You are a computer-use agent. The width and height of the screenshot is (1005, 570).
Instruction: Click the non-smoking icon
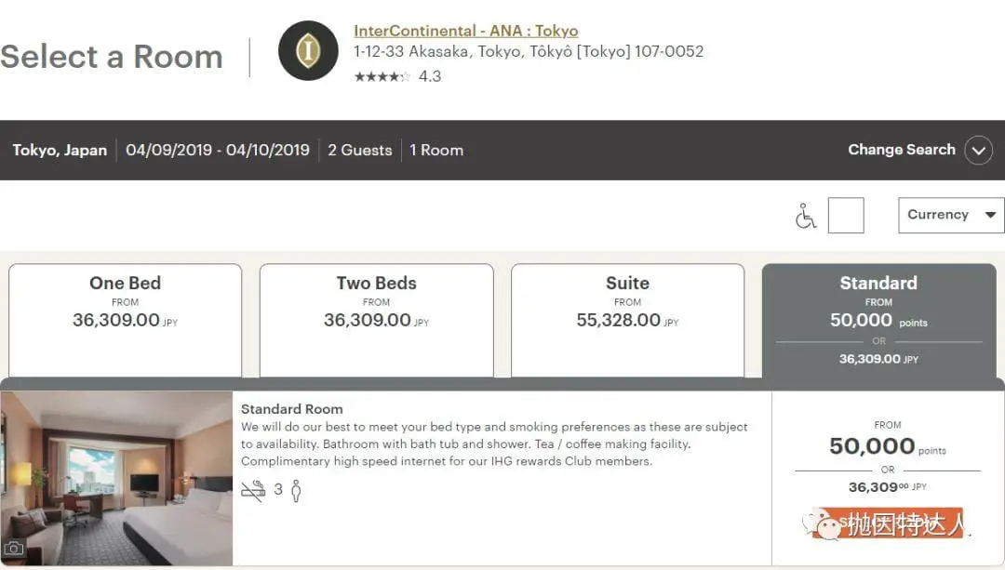click(253, 490)
